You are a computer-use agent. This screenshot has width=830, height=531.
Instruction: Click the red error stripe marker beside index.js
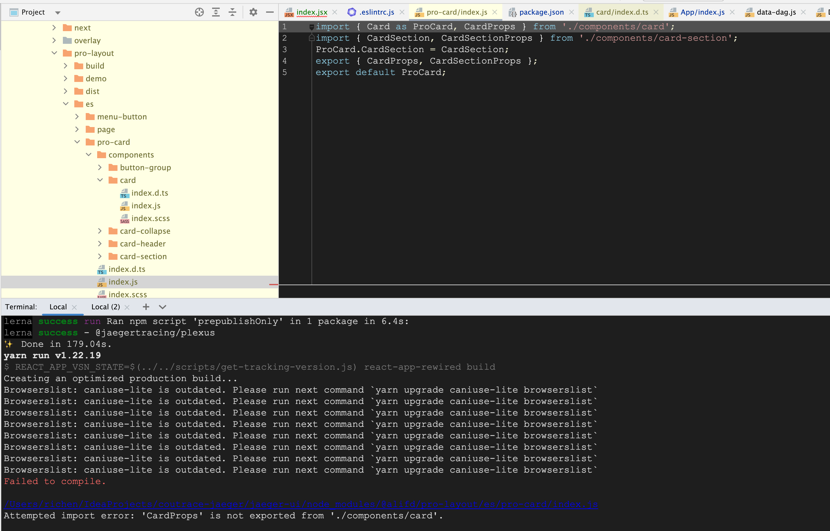273,285
